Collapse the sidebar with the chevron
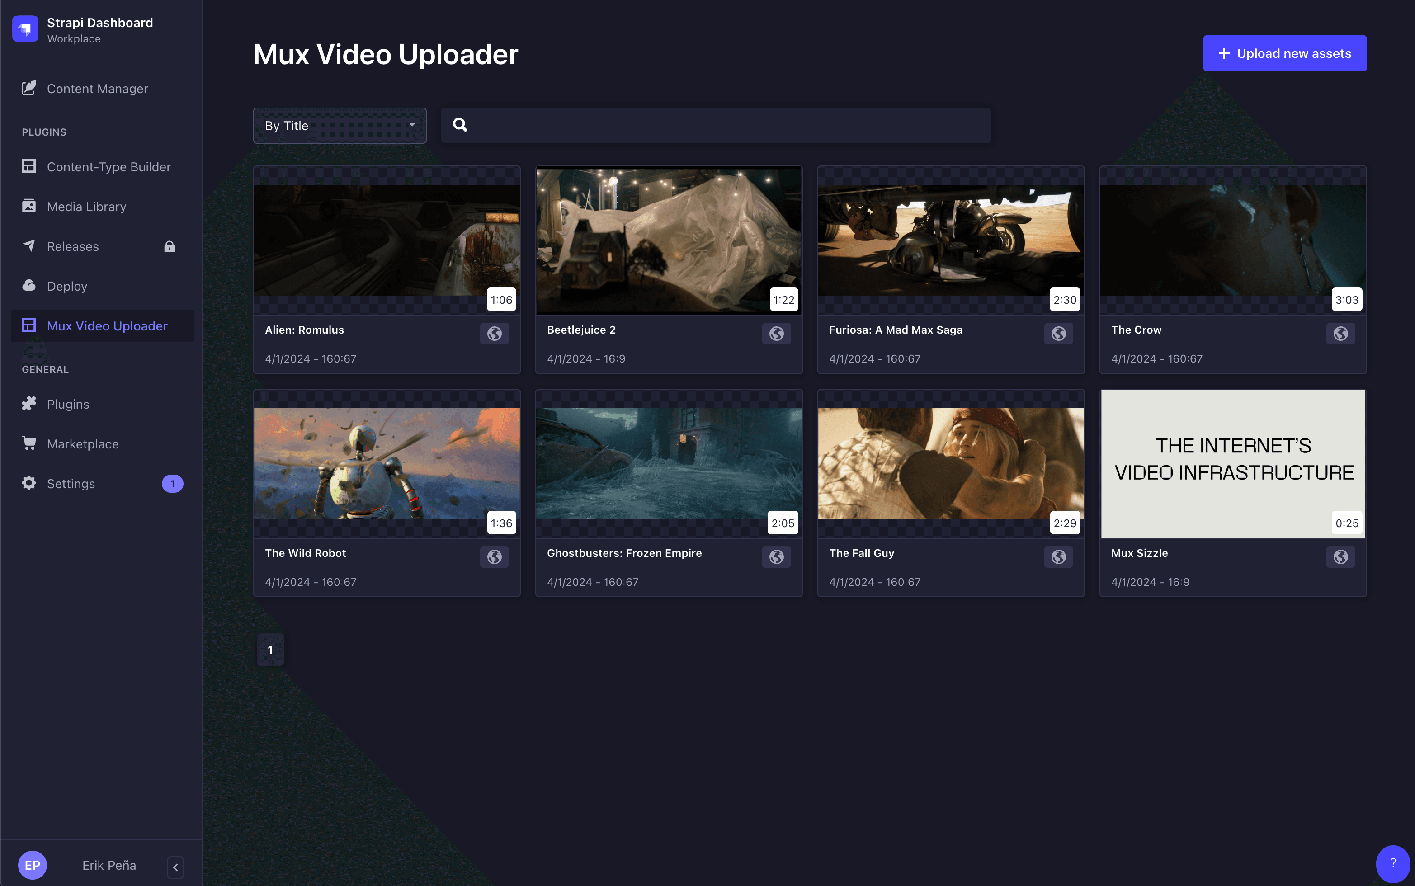This screenshot has height=886, width=1415. point(175,867)
